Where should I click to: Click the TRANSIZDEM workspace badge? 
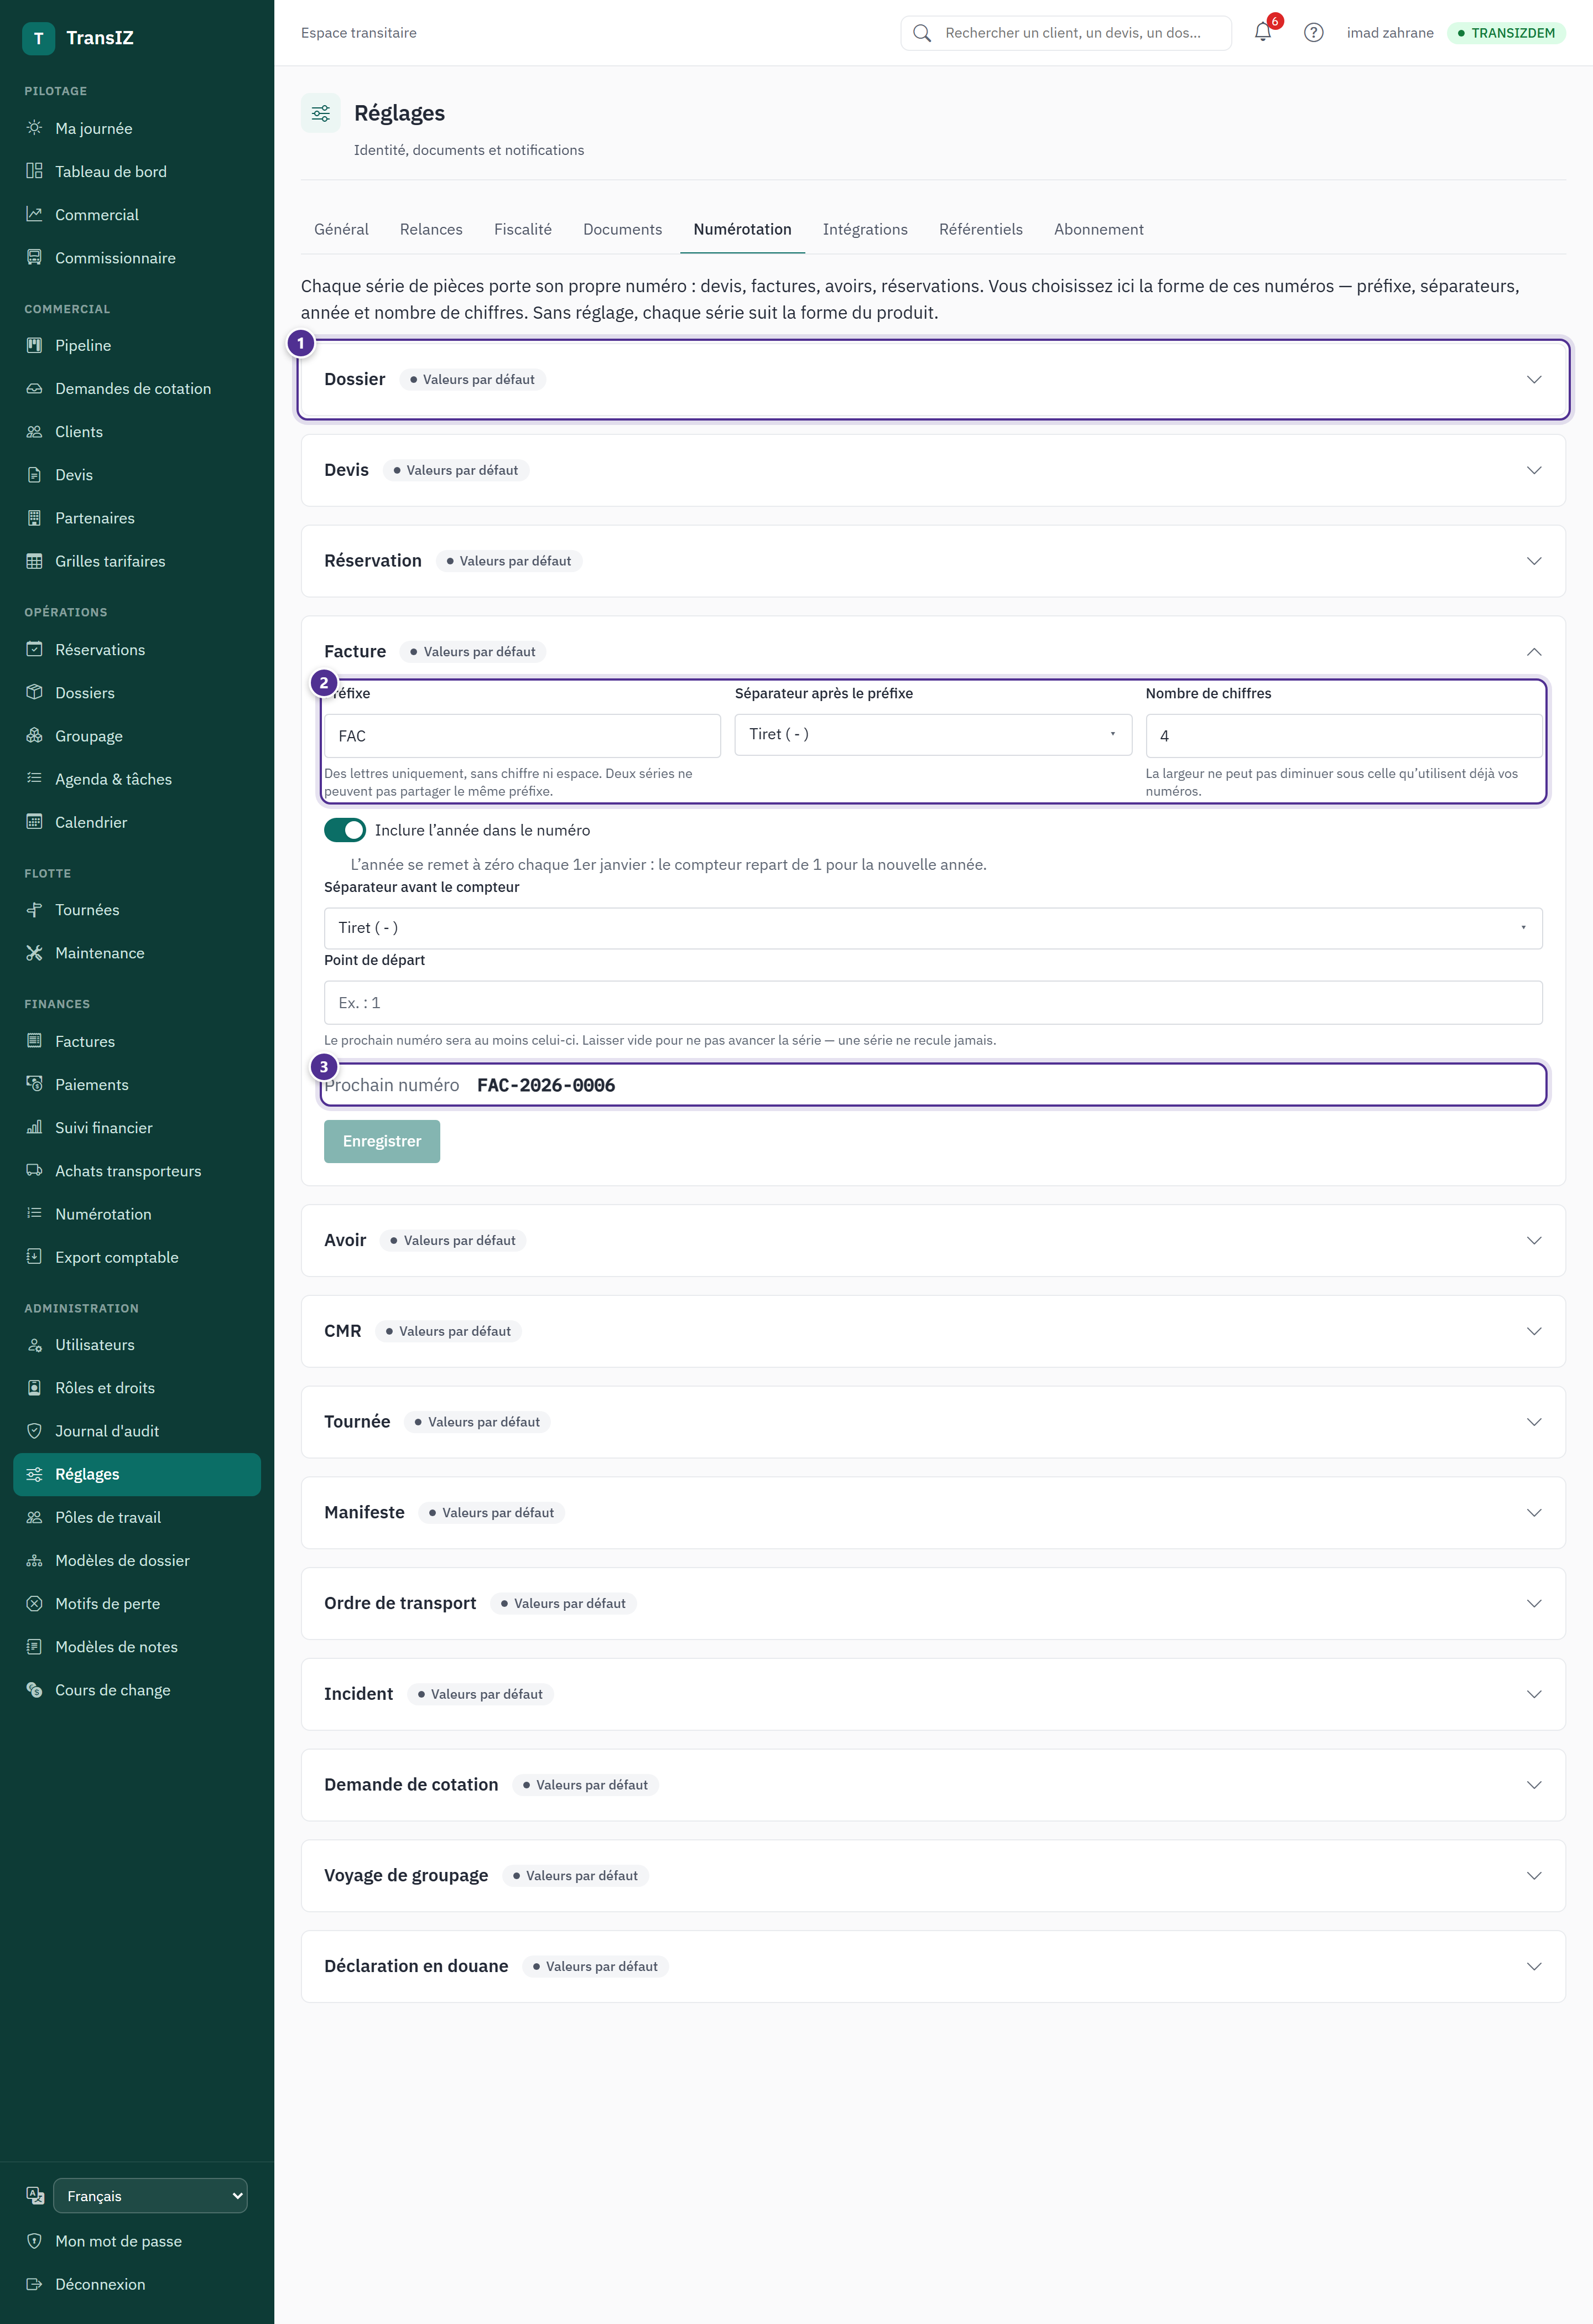click(x=1506, y=33)
